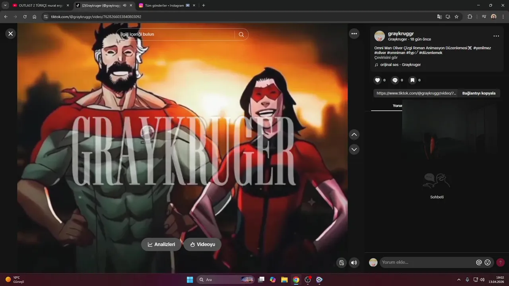Open the browser home page
This screenshot has height=286, width=509.
click(35, 17)
